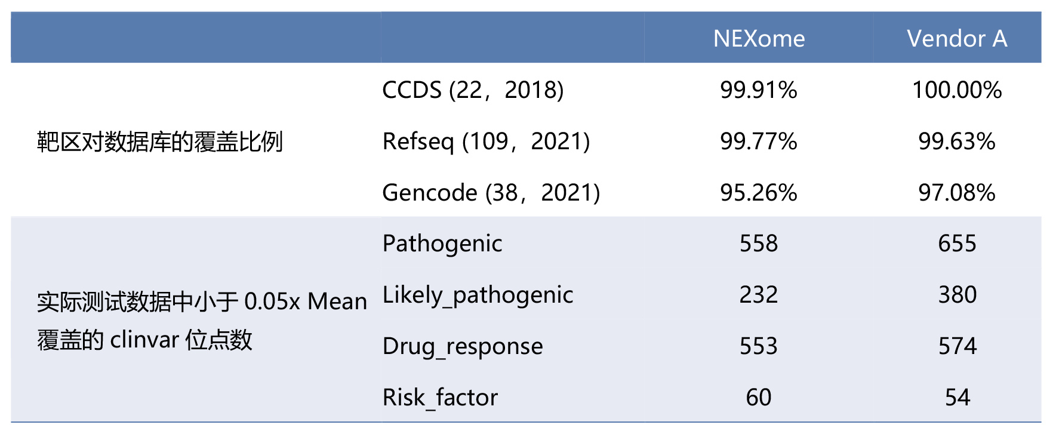The height and width of the screenshot is (437, 1056).
Task: Select the 100.00% Vendor A value
Action: (x=957, y=90)
